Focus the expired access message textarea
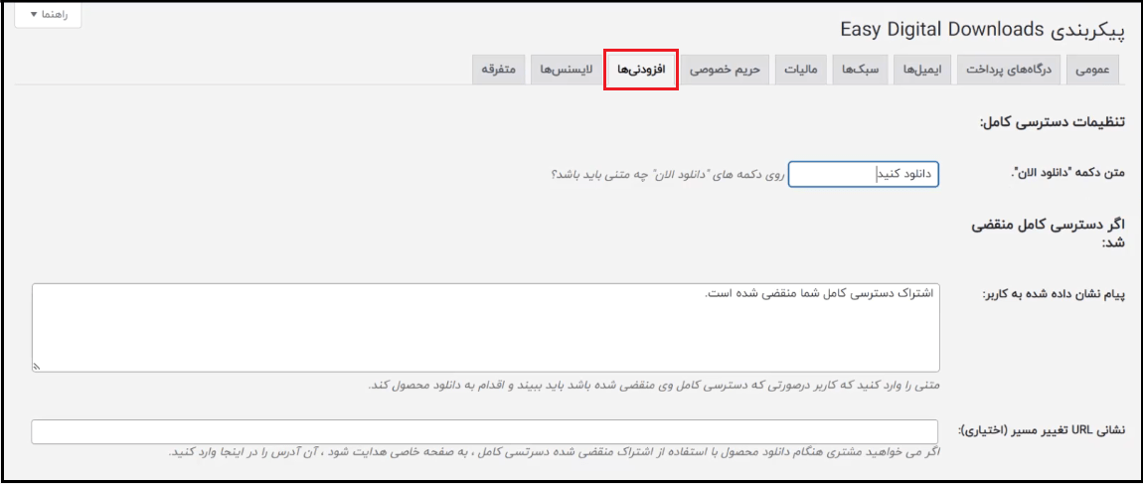This screenshot has width=1143, height=484. click(485, 328)
